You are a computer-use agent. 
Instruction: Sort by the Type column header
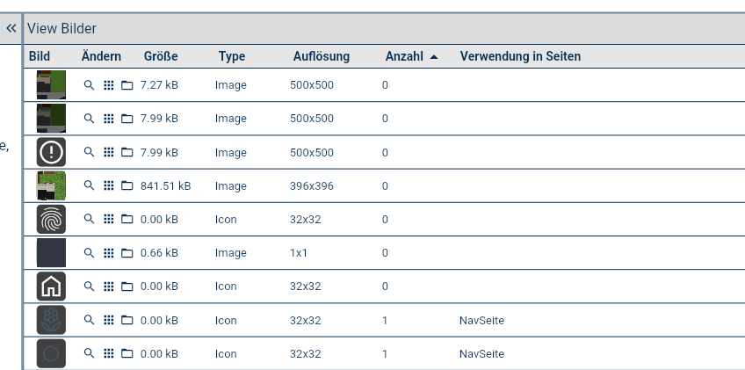tap(232, 56)
